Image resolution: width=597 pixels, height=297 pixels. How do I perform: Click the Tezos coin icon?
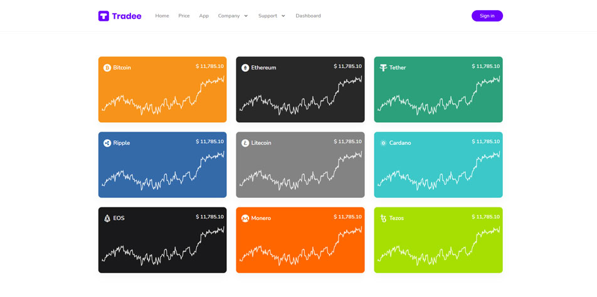coord(383,218)
